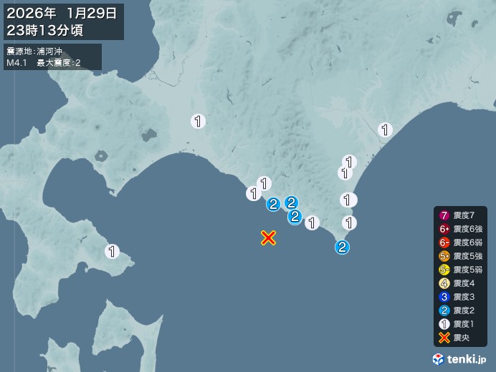Select the intensity 1 marker on the southwestern peninsula

112,251
